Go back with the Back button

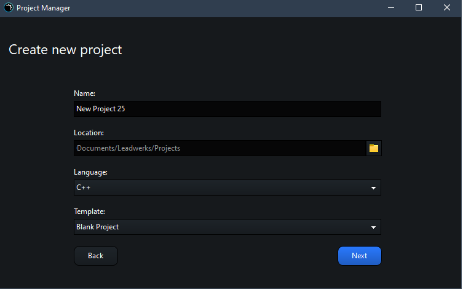[96, 256]
